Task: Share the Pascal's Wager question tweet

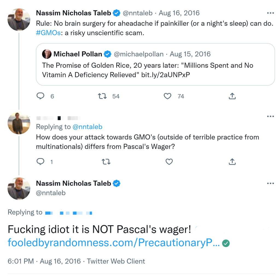Action: (232, 162)
